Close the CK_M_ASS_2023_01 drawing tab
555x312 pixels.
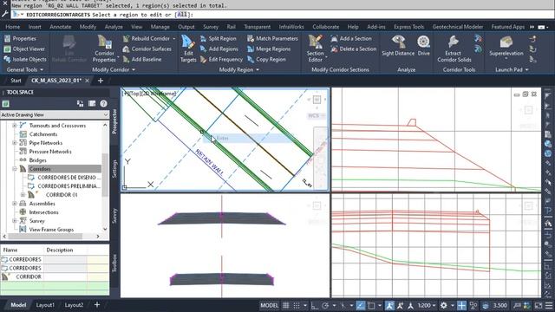(x=87, y=81)
